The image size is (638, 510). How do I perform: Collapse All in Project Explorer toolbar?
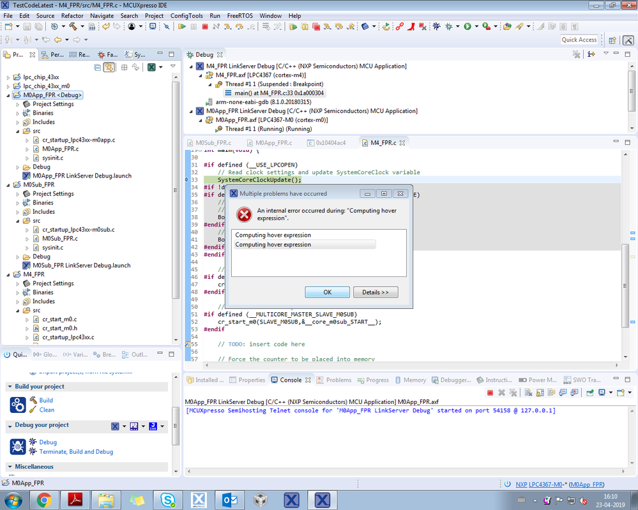(x=97, y=67)
